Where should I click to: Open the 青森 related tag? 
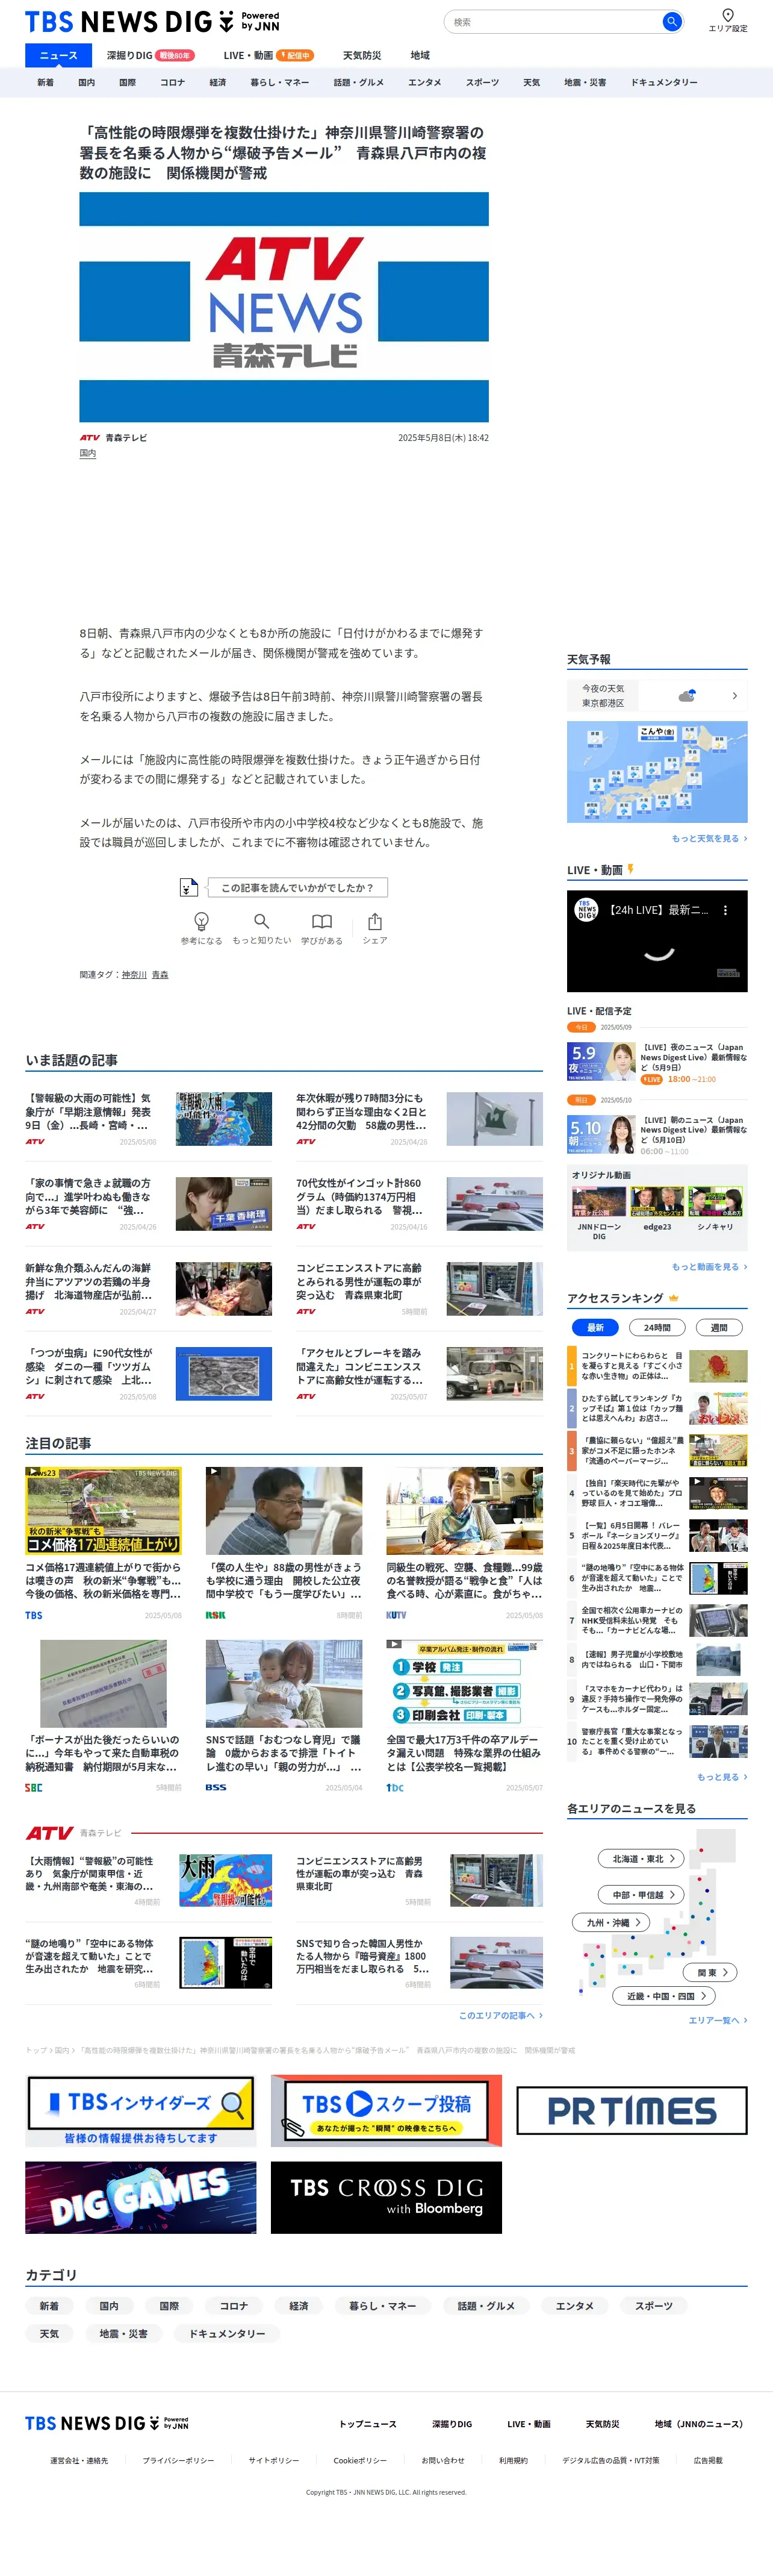(160, 974)
